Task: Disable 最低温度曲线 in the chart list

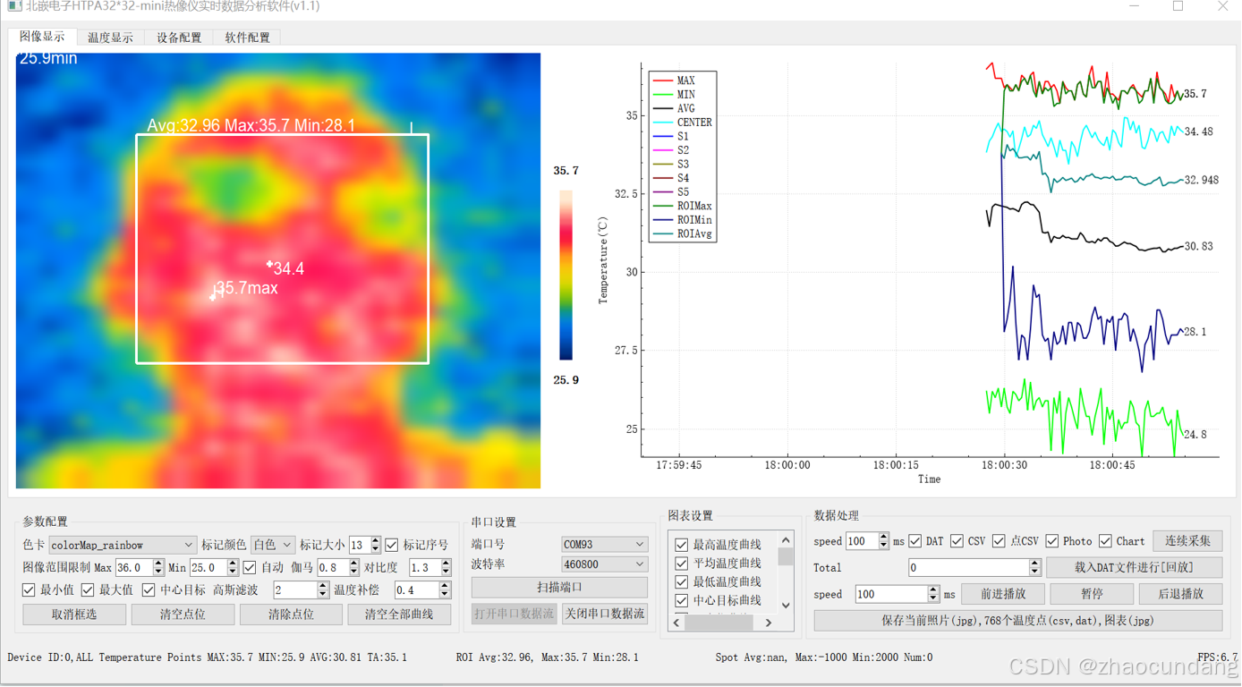Action: click(x=681, y=582)
